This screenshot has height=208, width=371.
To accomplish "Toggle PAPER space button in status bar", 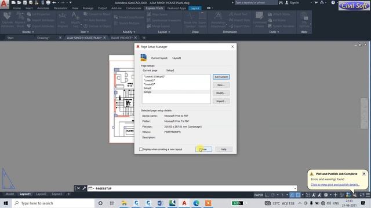I will point(259,195).
